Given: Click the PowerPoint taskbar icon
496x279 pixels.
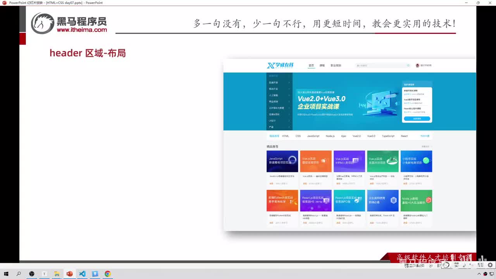Looking at the screenshot, I should coord(70,274).
